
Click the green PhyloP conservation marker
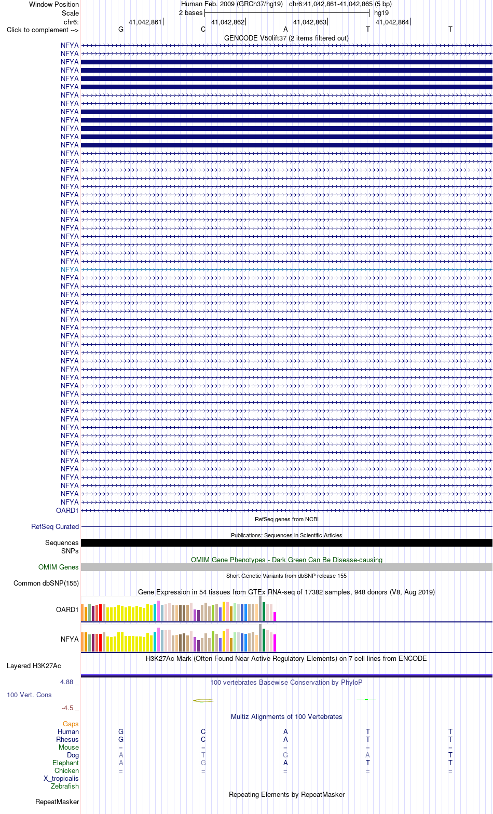(x=203, y=701)
